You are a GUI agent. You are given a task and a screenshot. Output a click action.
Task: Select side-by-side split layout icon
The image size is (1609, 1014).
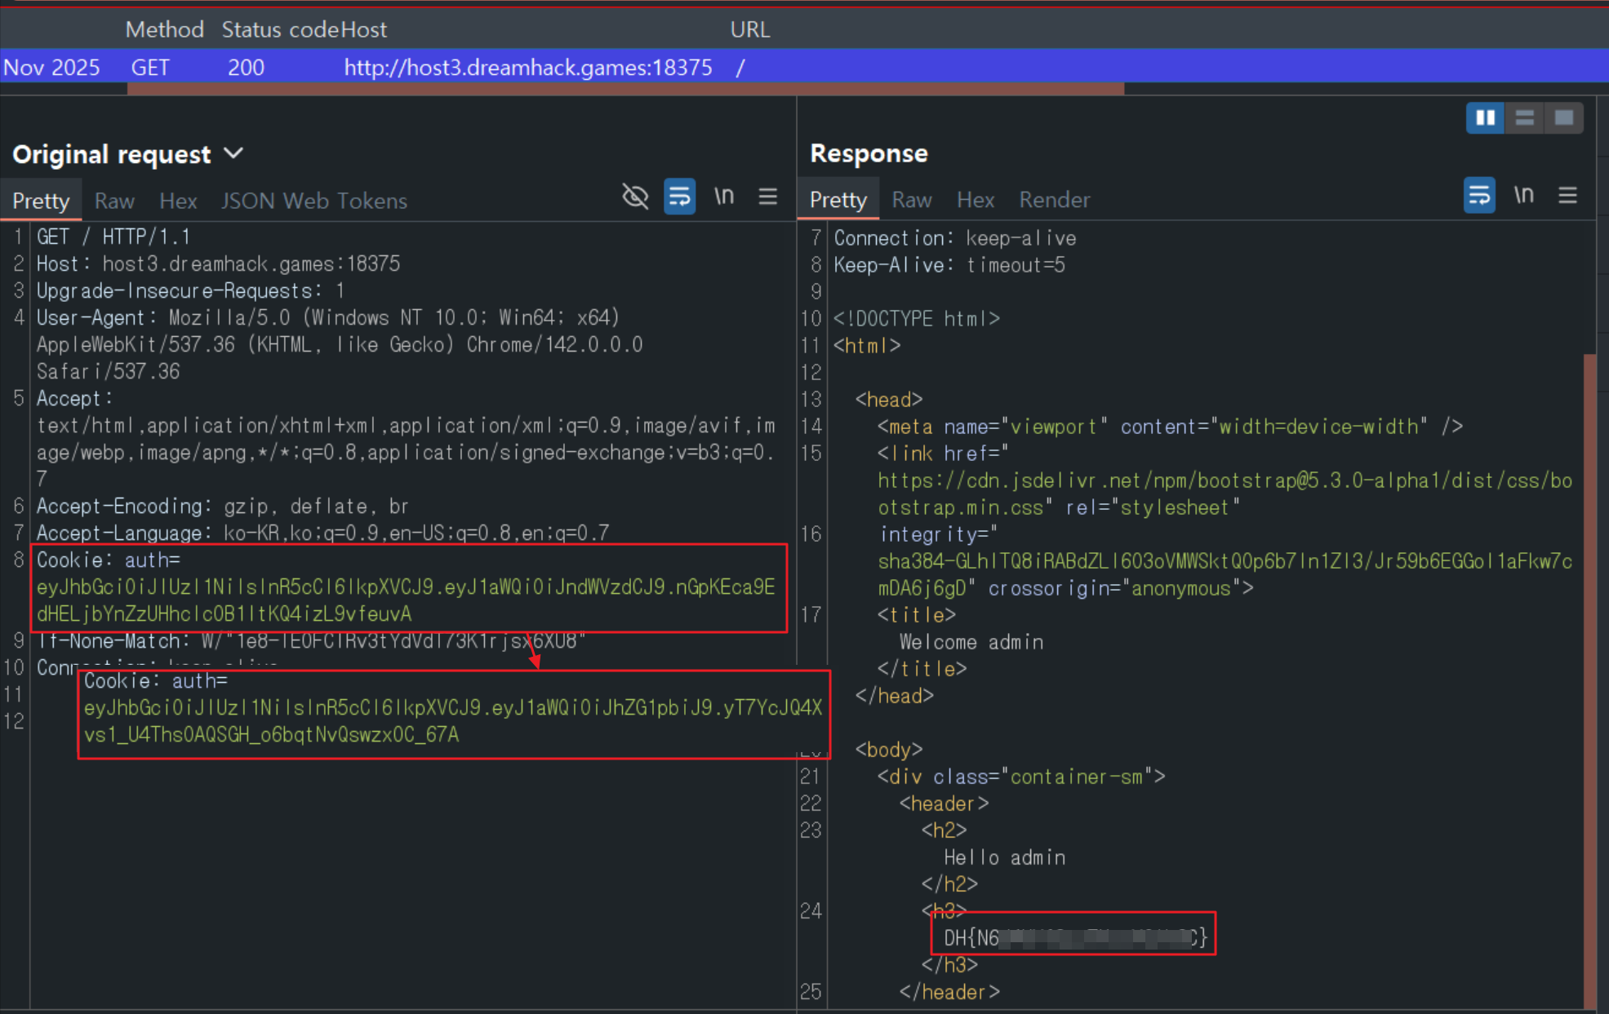tap(1484, 118)
